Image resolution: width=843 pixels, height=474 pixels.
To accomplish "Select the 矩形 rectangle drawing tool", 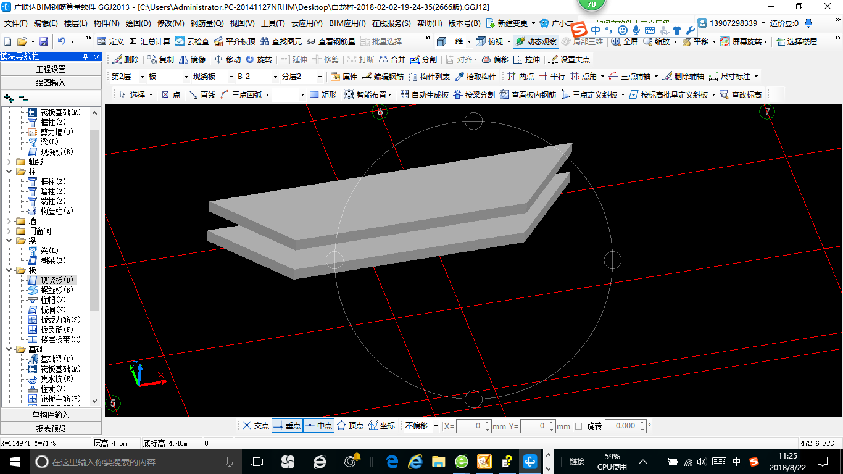I will pyautogui.click(x=323, y=94).
